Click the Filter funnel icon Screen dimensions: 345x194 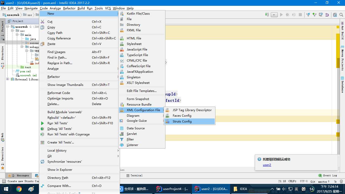click(122, 139)
